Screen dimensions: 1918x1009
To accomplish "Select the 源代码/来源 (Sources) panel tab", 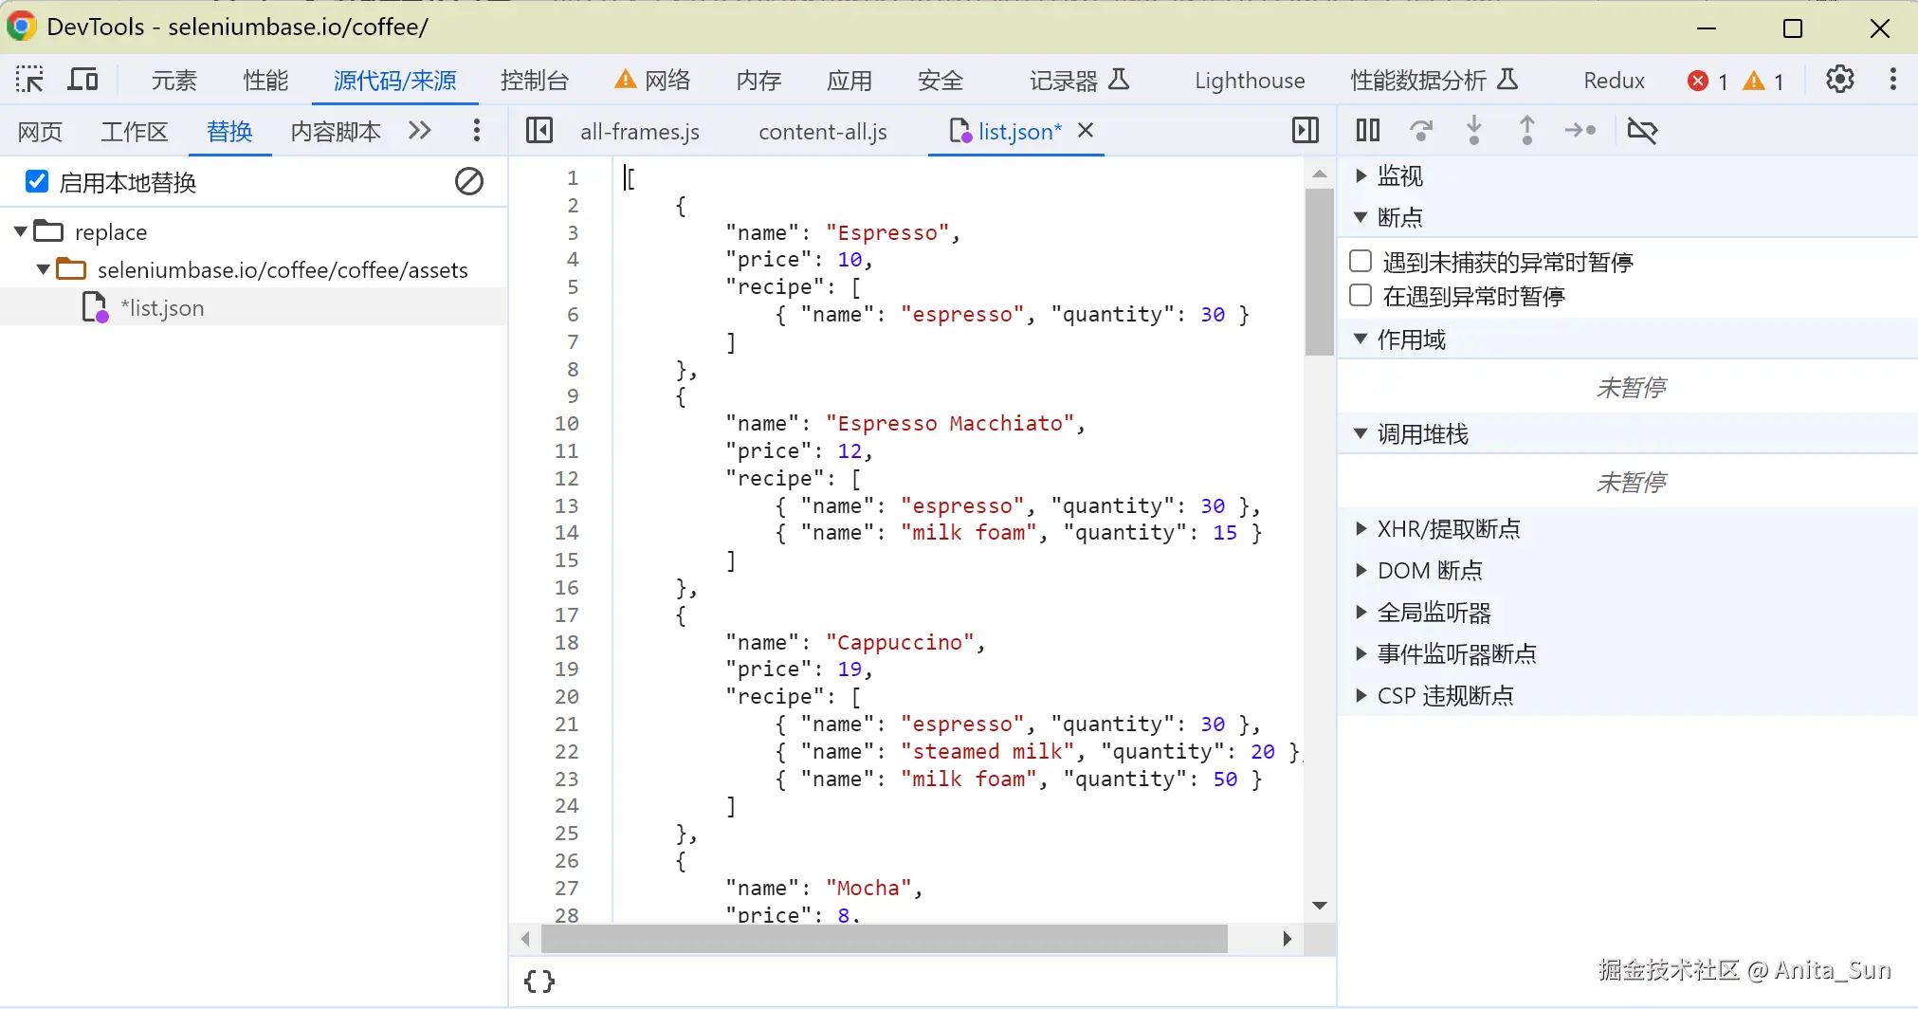I will [394, 81].
